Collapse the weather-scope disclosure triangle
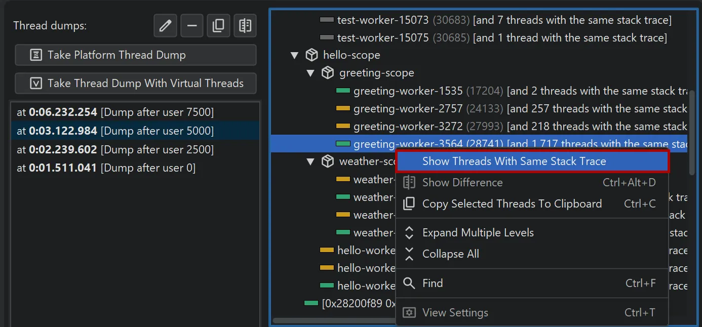Screen dimensions: 702x327 pos(310,161)
